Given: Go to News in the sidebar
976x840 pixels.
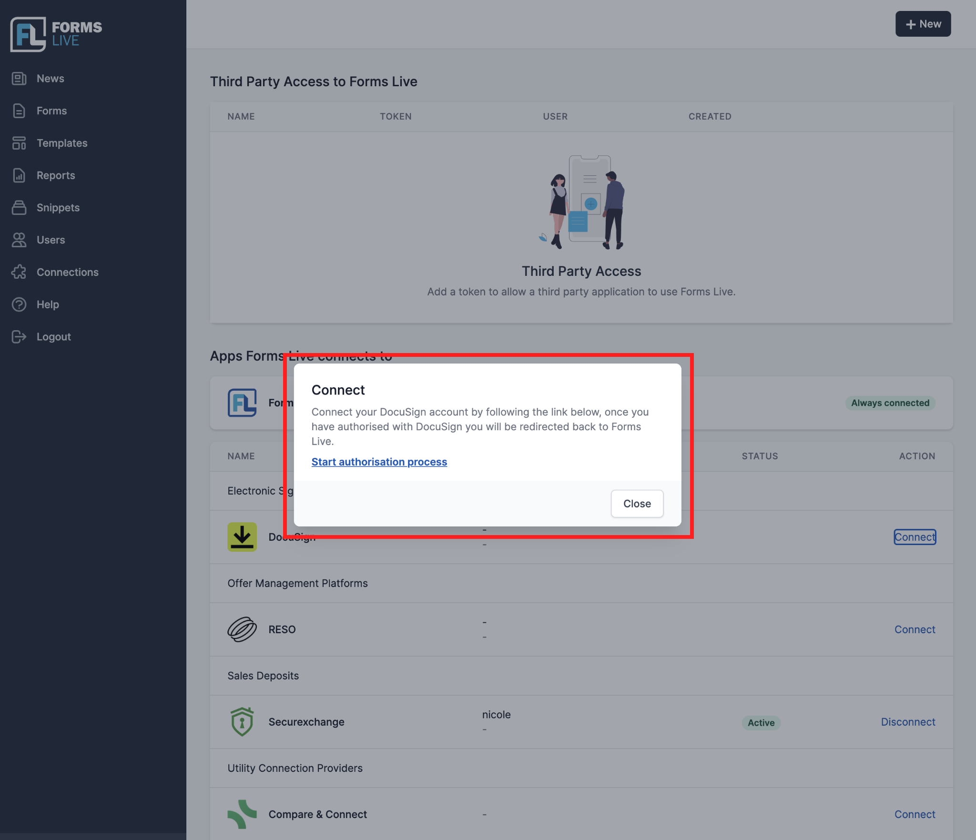Looking at the screenshot, I should point(51,79).
